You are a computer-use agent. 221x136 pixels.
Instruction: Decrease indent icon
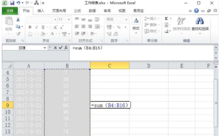coord(77,34)
